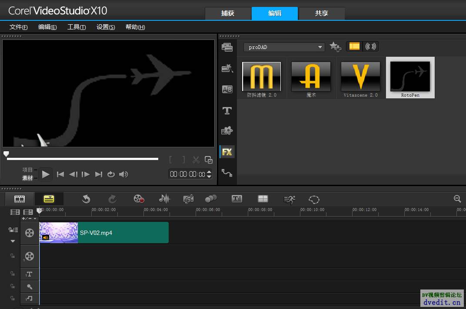Zoom out the timeline
The width and height of the screenshot is (466, 309).
pos(457,199)
